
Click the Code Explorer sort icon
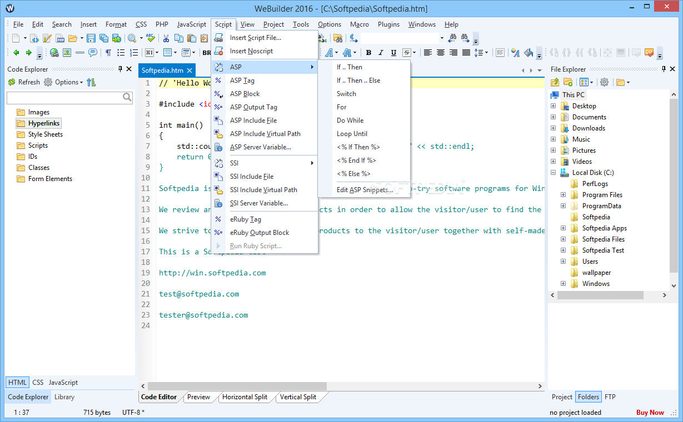(x=91, y=82)
